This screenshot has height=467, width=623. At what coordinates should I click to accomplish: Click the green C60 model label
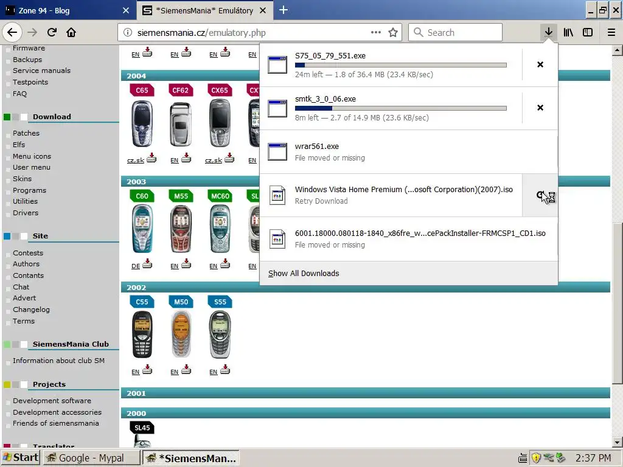pyautogui.click(x=142, y=196)
